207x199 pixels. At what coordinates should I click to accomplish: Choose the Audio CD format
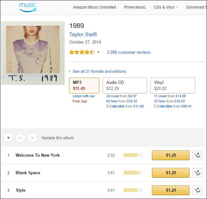125,85
